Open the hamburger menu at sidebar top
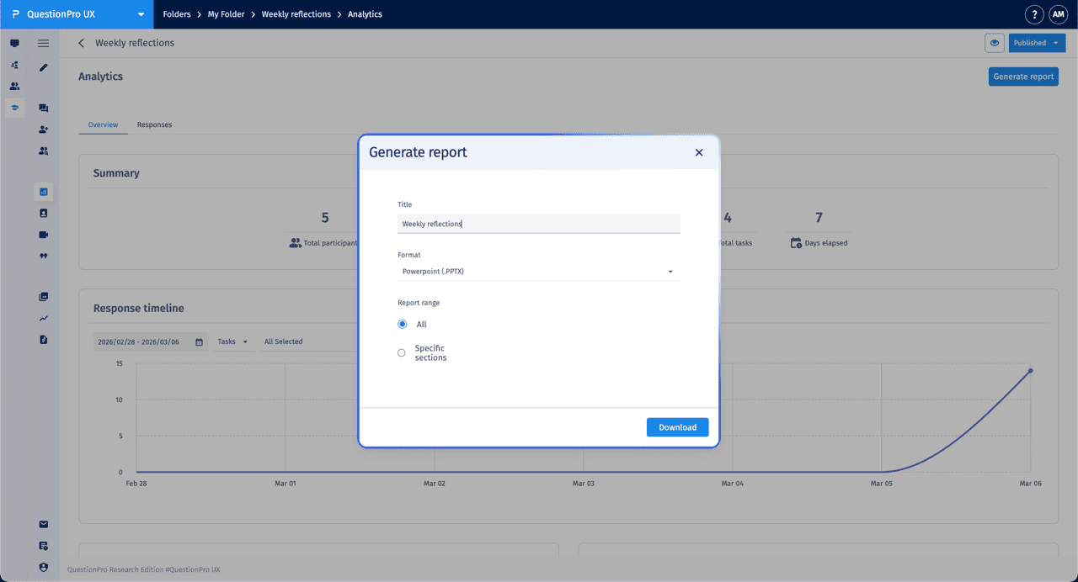1078x582 pixels. coord(44,44)
